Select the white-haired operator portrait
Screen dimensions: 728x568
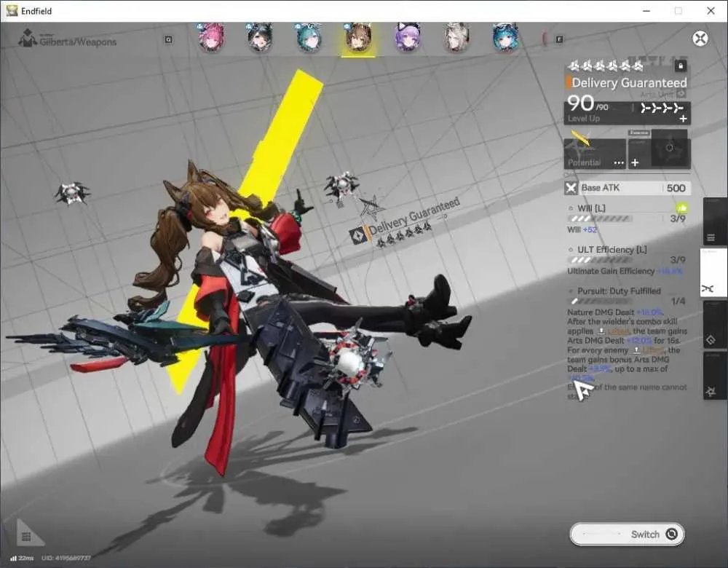tap(456, 37)
